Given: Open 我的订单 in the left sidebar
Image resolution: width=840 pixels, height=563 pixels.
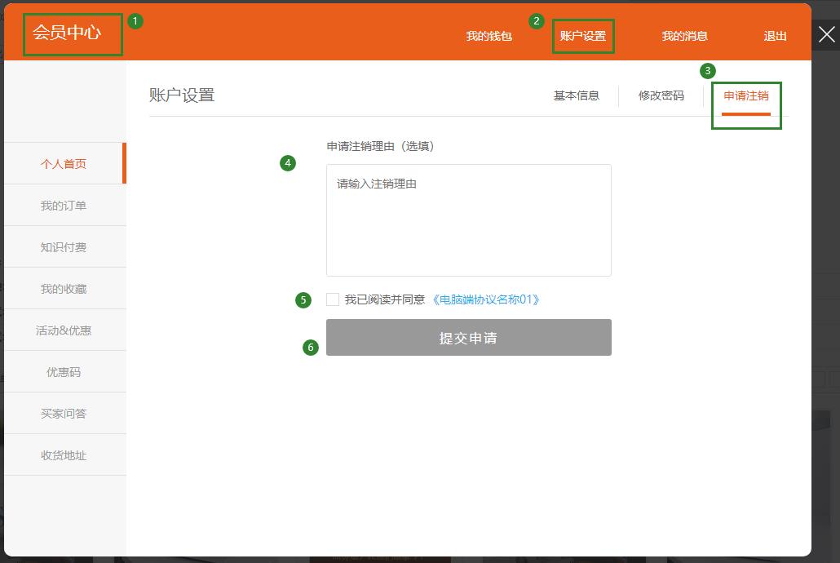Looking at the screenshot, I should [64, 206].
